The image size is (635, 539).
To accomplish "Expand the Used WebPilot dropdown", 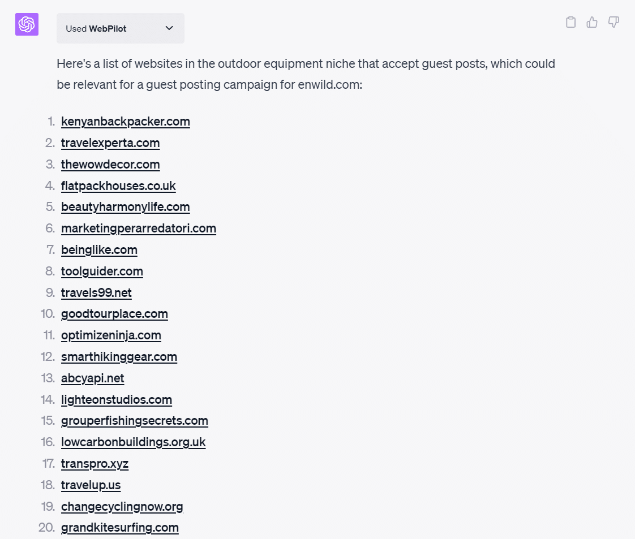I will click(169, 28).
